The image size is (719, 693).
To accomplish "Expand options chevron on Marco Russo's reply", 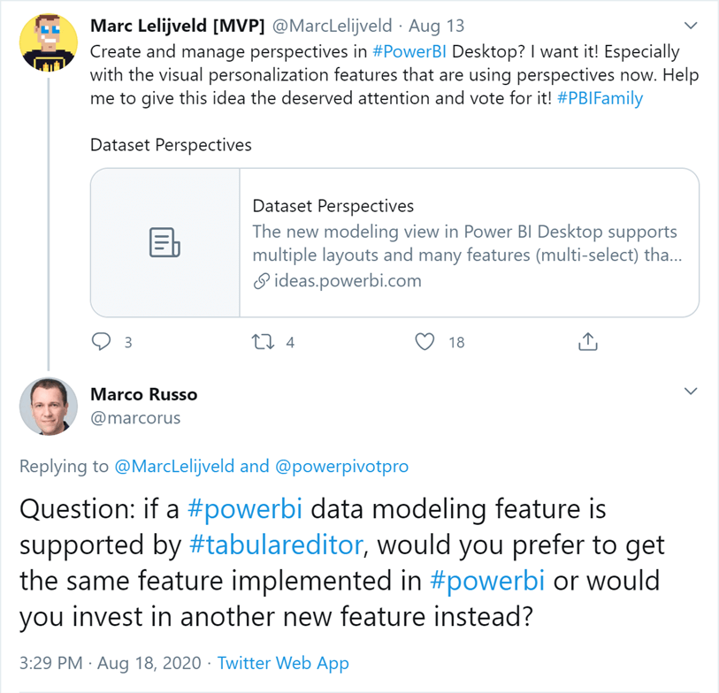I will coord(691,391).
